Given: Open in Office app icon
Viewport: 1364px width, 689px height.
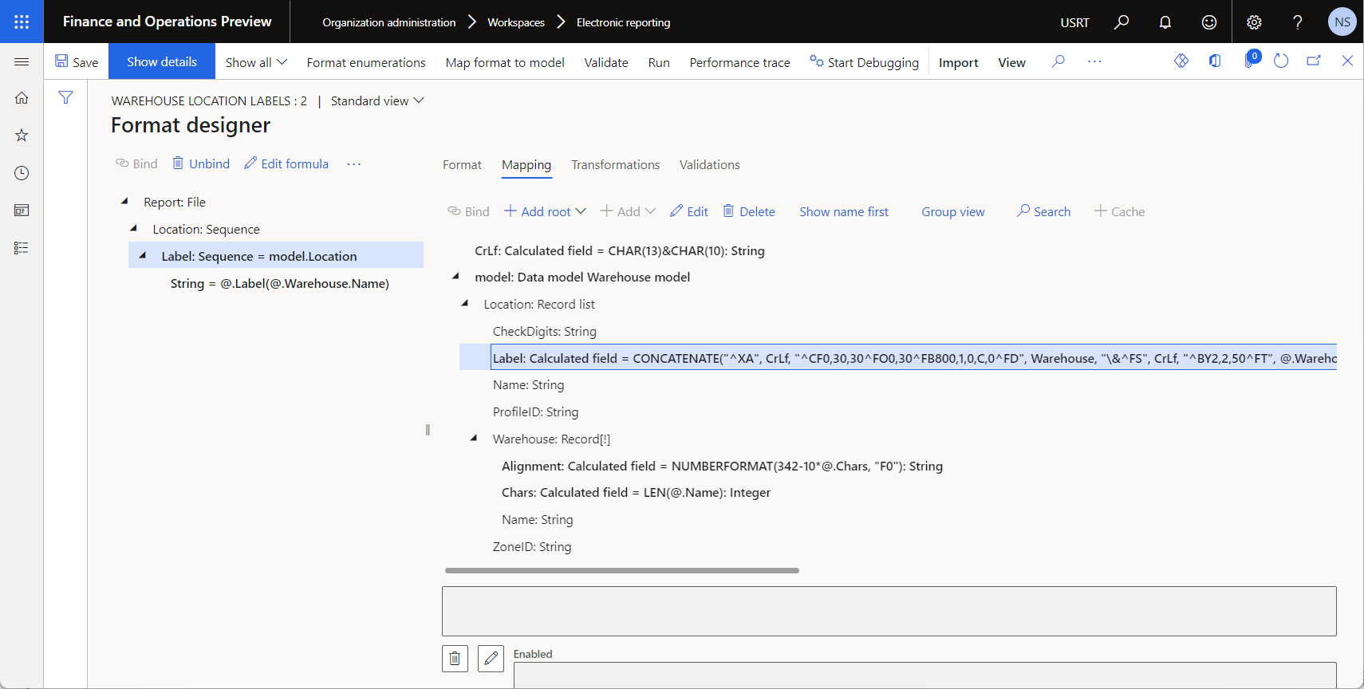Looking at the screenshot, I should coord(1215,61).
